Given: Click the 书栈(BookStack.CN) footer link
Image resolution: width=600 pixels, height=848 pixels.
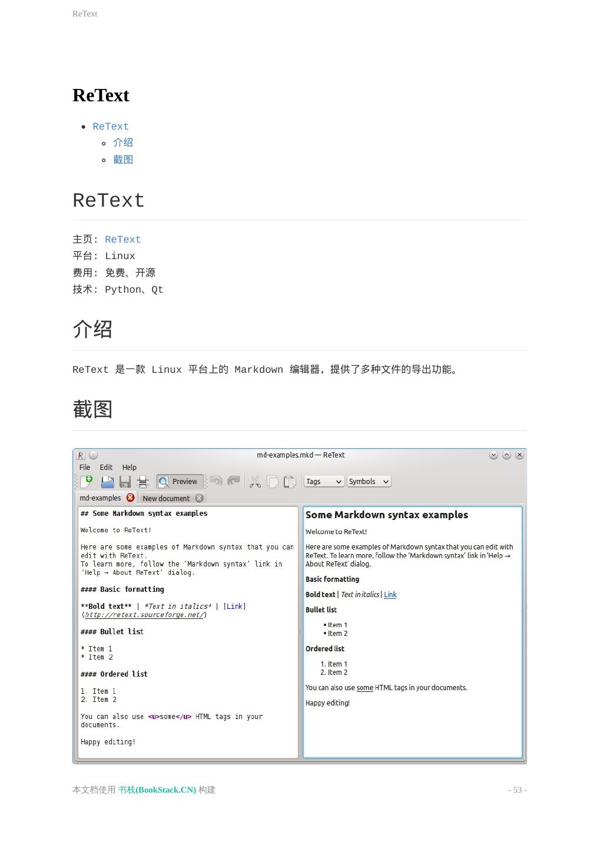Looking at the screenshot, I should (x=157, y=790).
